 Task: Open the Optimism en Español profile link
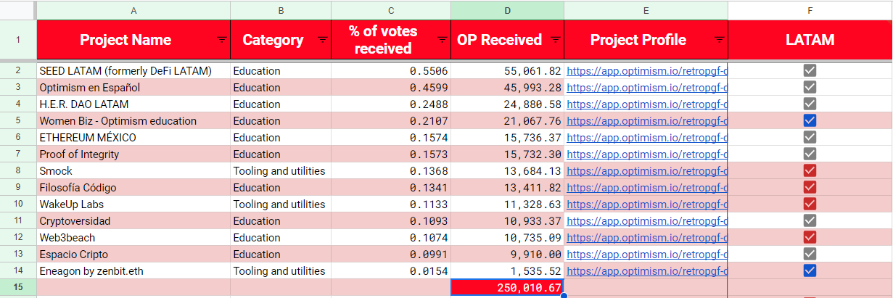(646, 88)
